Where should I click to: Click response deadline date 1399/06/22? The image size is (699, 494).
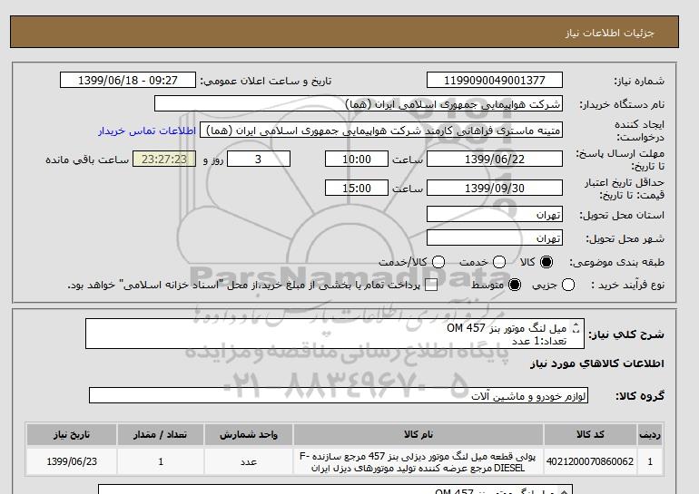(x=495, y=159)
